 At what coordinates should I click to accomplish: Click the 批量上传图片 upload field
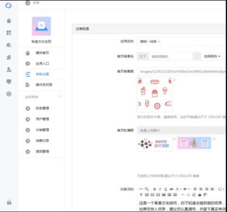point(182,130)
